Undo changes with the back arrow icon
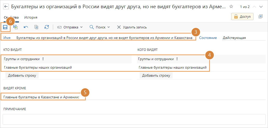This screenshot has height=128, width=268. 26,27
